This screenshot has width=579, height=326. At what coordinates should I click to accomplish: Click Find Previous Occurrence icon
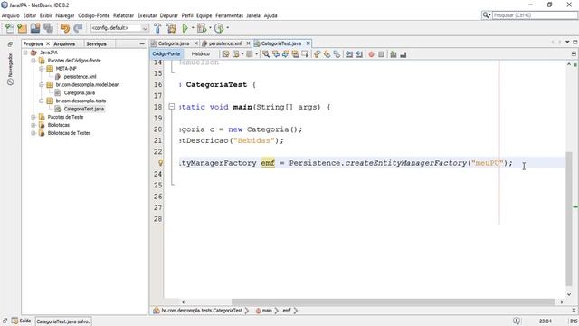(x=276, y=54)
